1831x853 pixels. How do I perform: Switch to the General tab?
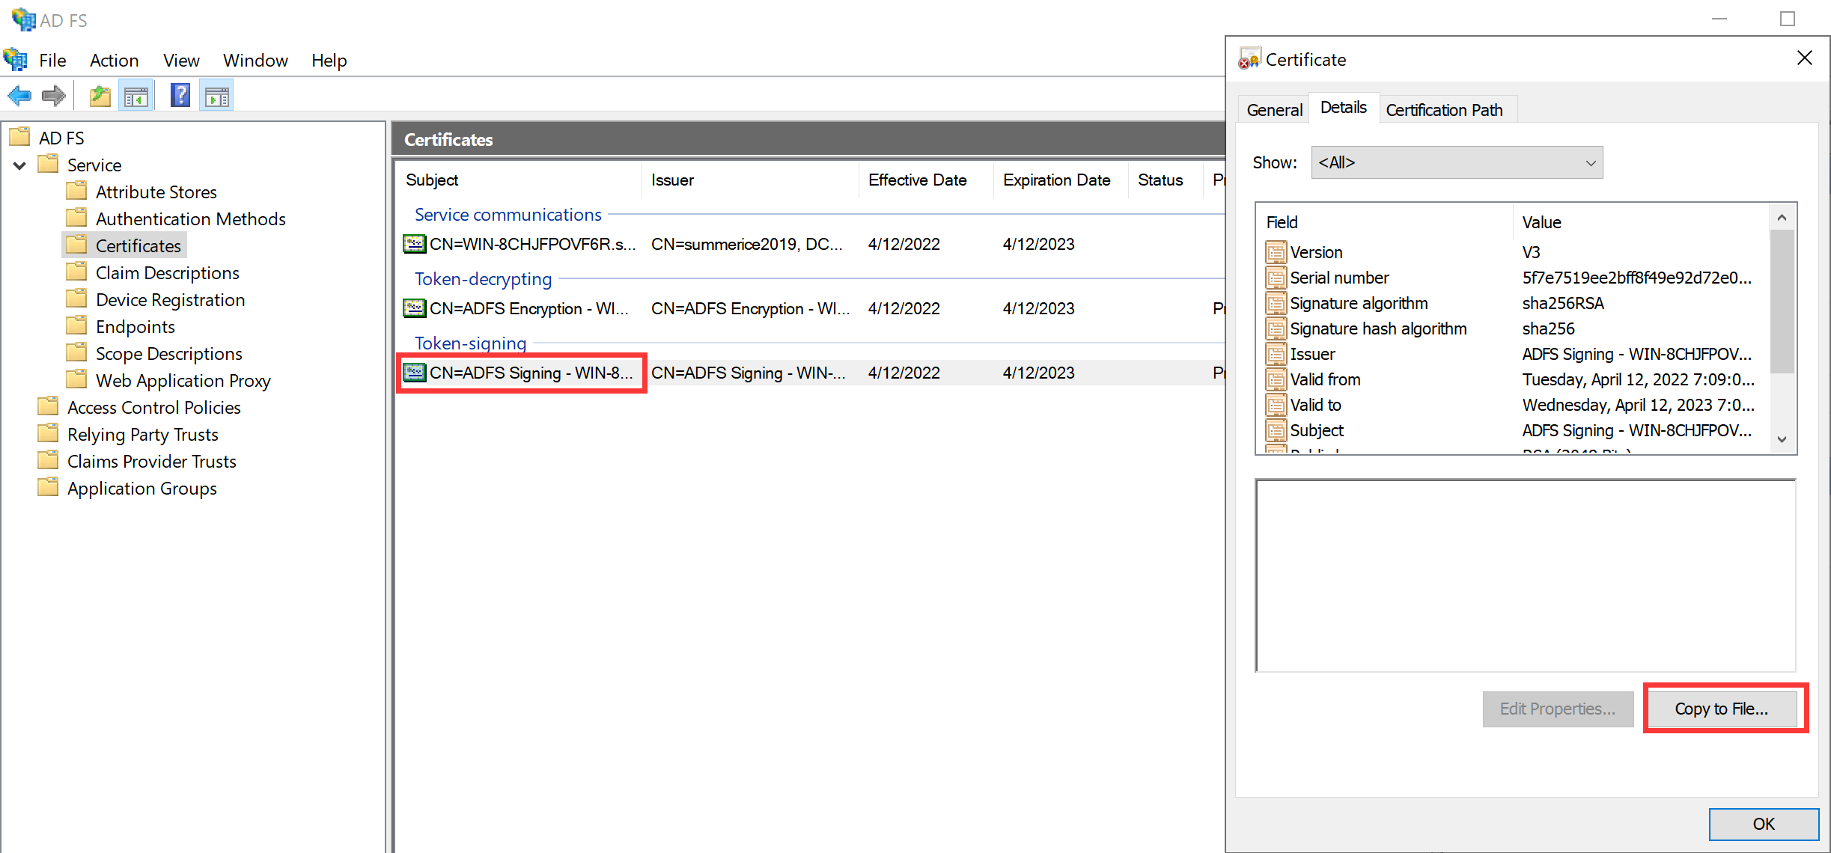pyautogui.click(x=1274, y=110)
